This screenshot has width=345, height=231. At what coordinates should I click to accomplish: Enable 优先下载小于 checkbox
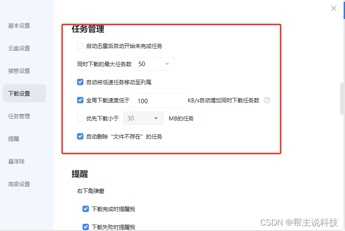click(x=80, y=118)
